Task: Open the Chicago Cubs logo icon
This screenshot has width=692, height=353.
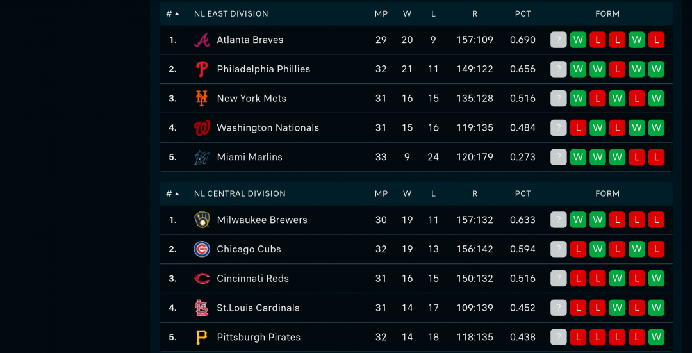Action: 202,249
